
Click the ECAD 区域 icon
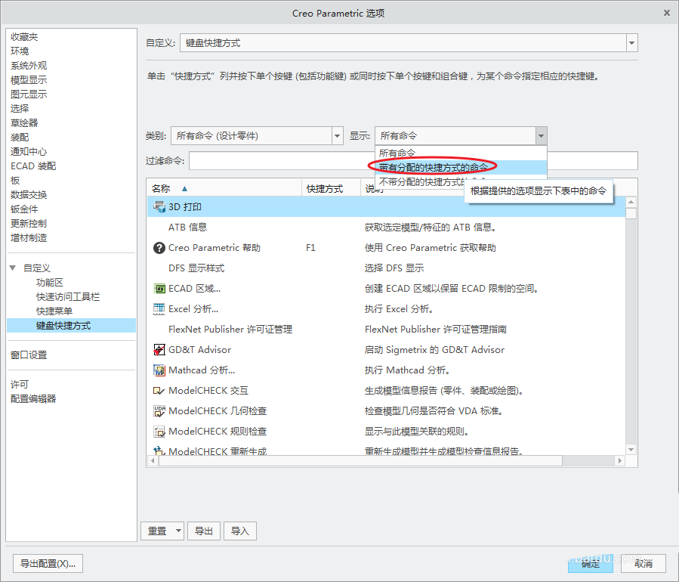(159, 289)
